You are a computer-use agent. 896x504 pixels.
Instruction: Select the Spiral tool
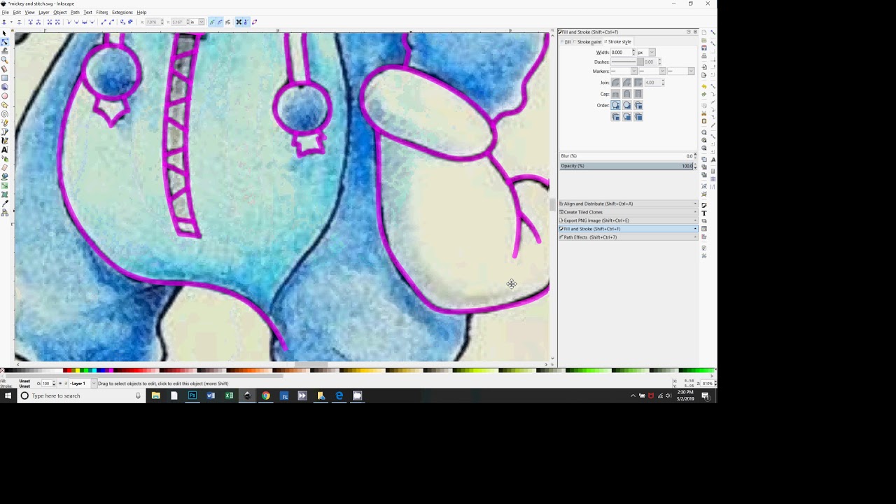click(x=5, y=114)
